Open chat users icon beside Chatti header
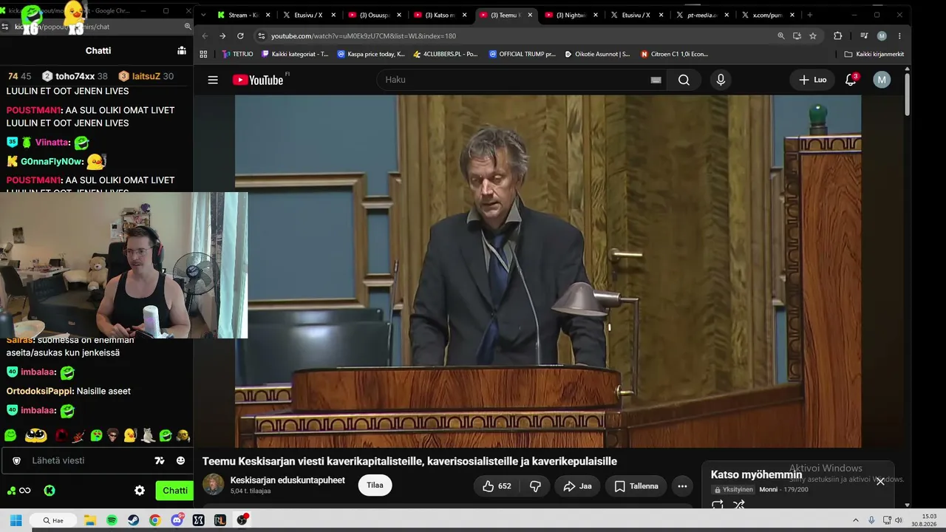 point(182,50)
